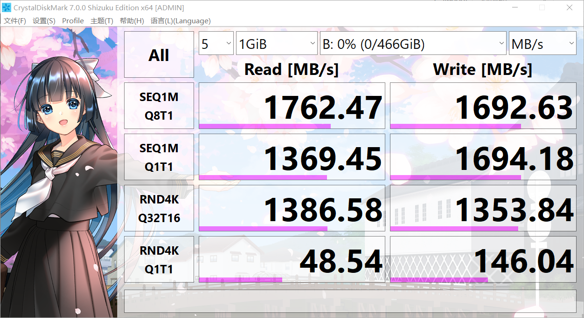Open the 文件(F) menu
The image size is (584, 318).
click(x=15, y=20)
